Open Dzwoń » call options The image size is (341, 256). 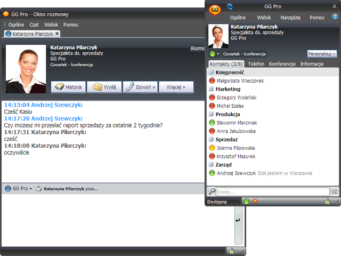pyautogui.click(x=140, y=87)
